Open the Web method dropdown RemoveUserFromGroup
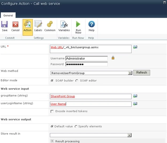This screenshot has height=143, width=167. [x=91, y=73]
